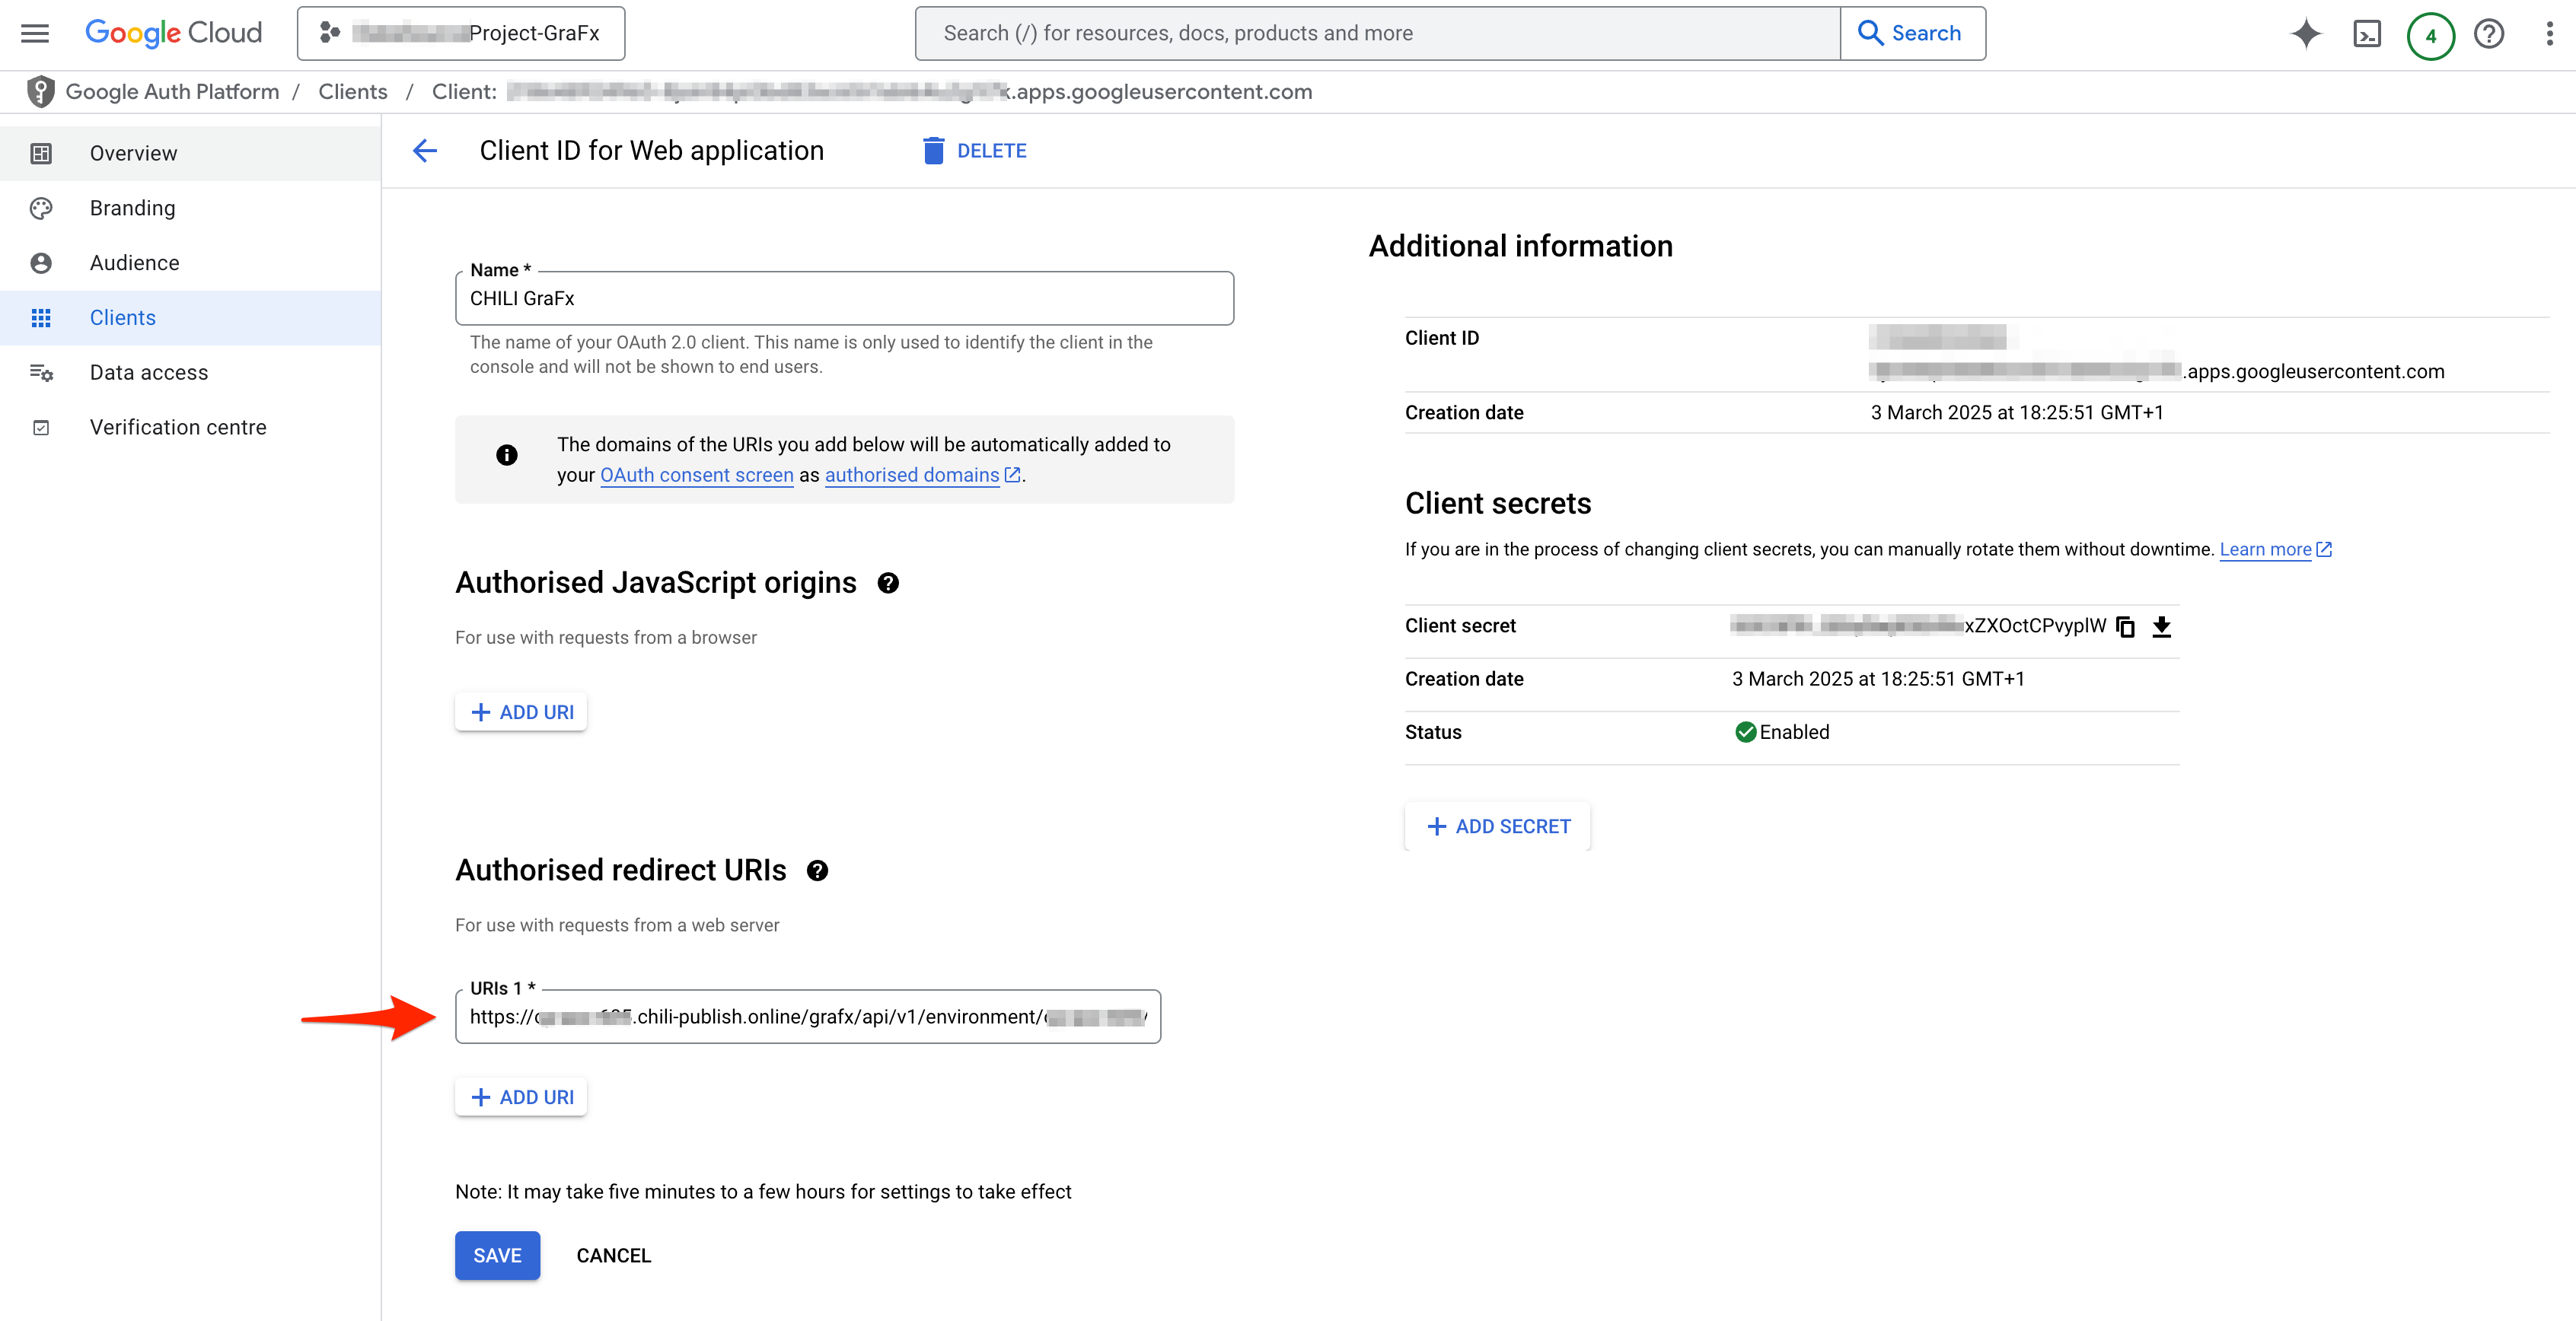Click the Branding palette icon
This screenshot has width=2576, height=1321.
pos(41,208)
